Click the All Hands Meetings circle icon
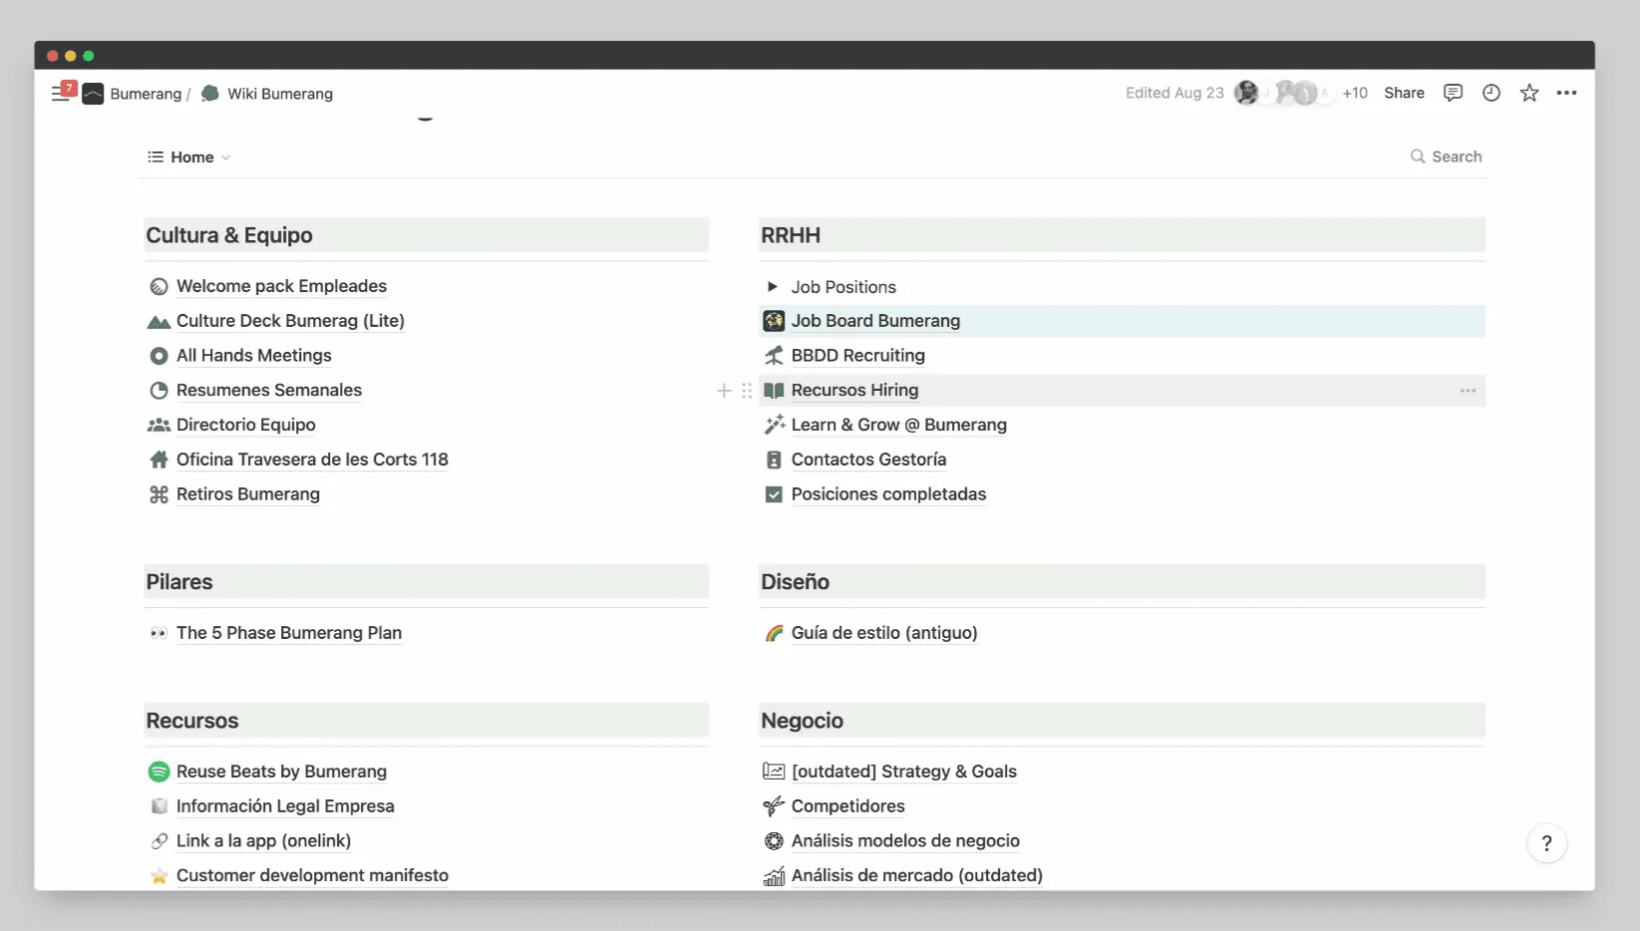1640x931 pixels. pos(159,356)
